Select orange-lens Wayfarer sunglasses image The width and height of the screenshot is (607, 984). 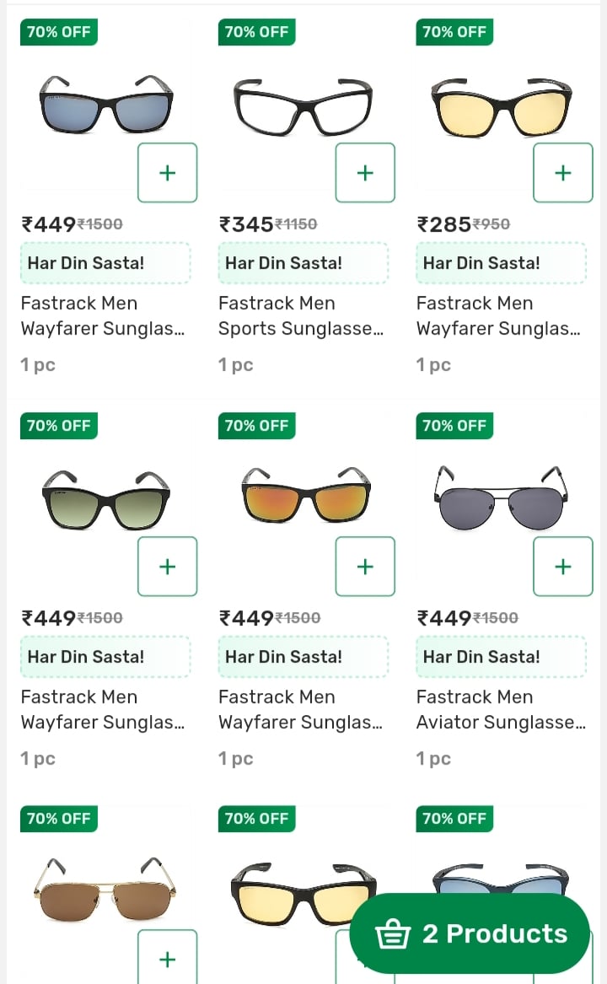[305, 497]
